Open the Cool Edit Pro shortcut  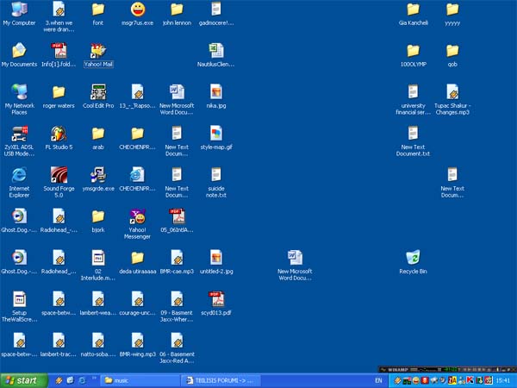98,97
